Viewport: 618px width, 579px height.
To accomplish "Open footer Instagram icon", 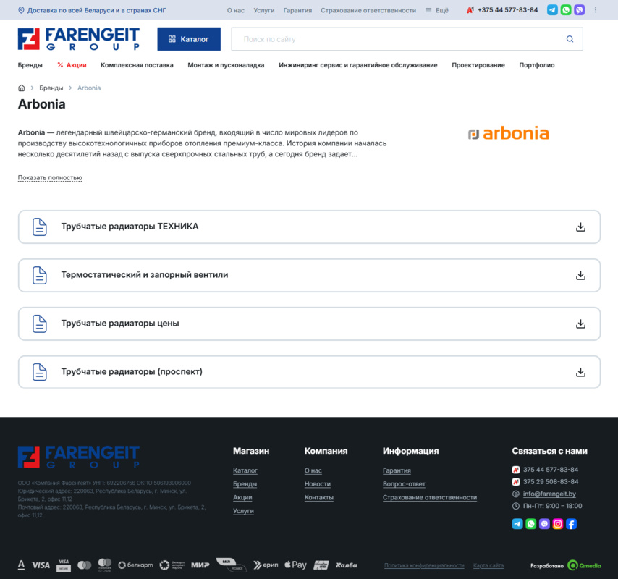I will coord(557,524).
